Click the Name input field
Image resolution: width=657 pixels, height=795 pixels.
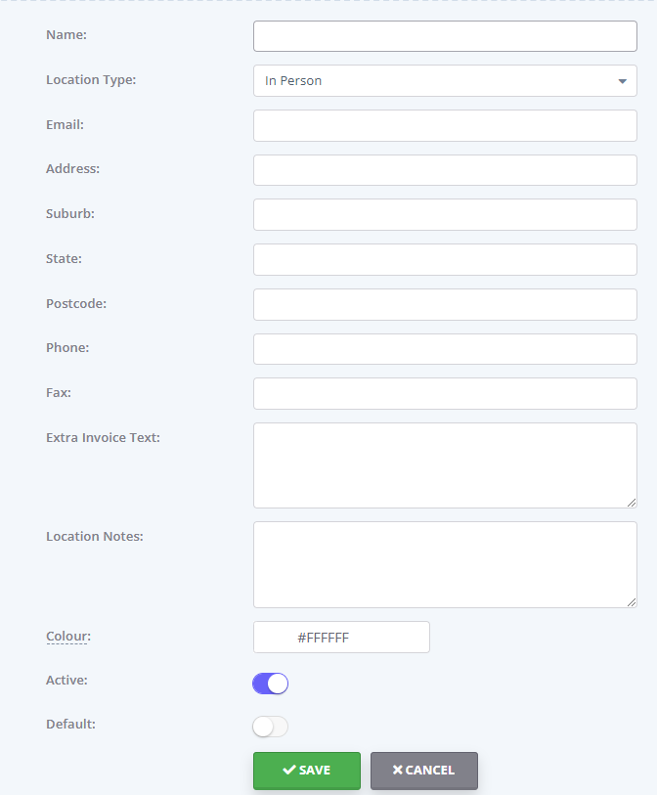(x=445, y=36)
